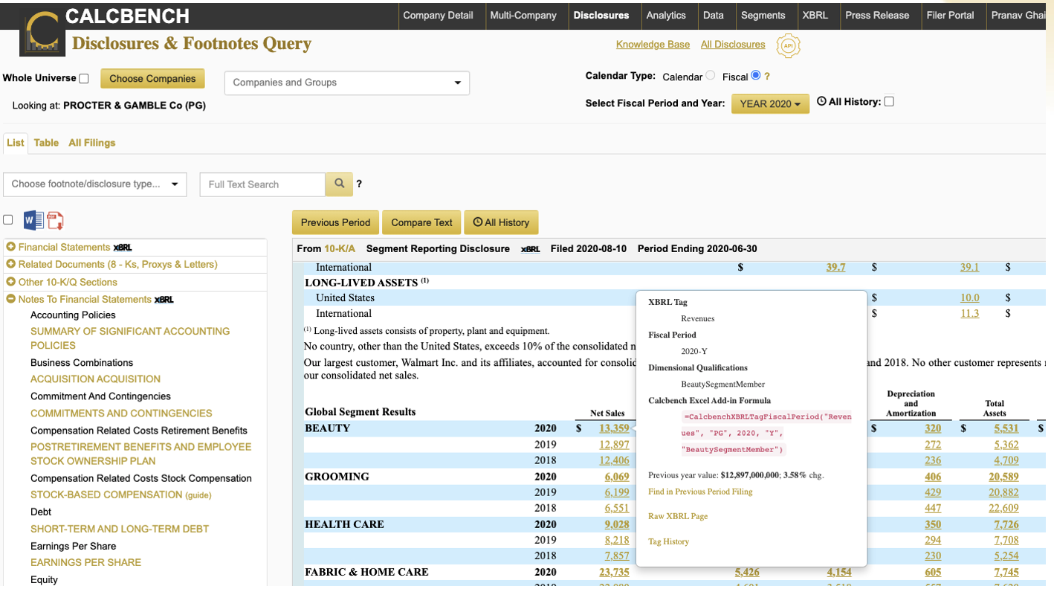Screen dimensions: 1054x589
Task: Open the Companies and Groups dropdown
Action: pos(346,83)
